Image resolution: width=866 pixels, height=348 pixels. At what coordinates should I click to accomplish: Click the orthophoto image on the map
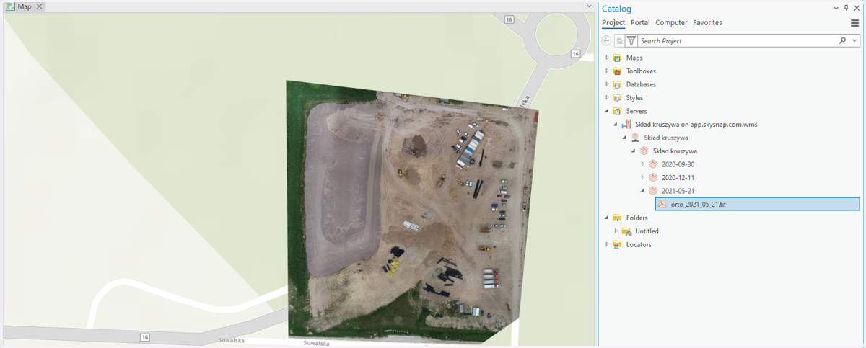[x=413, y=213]
